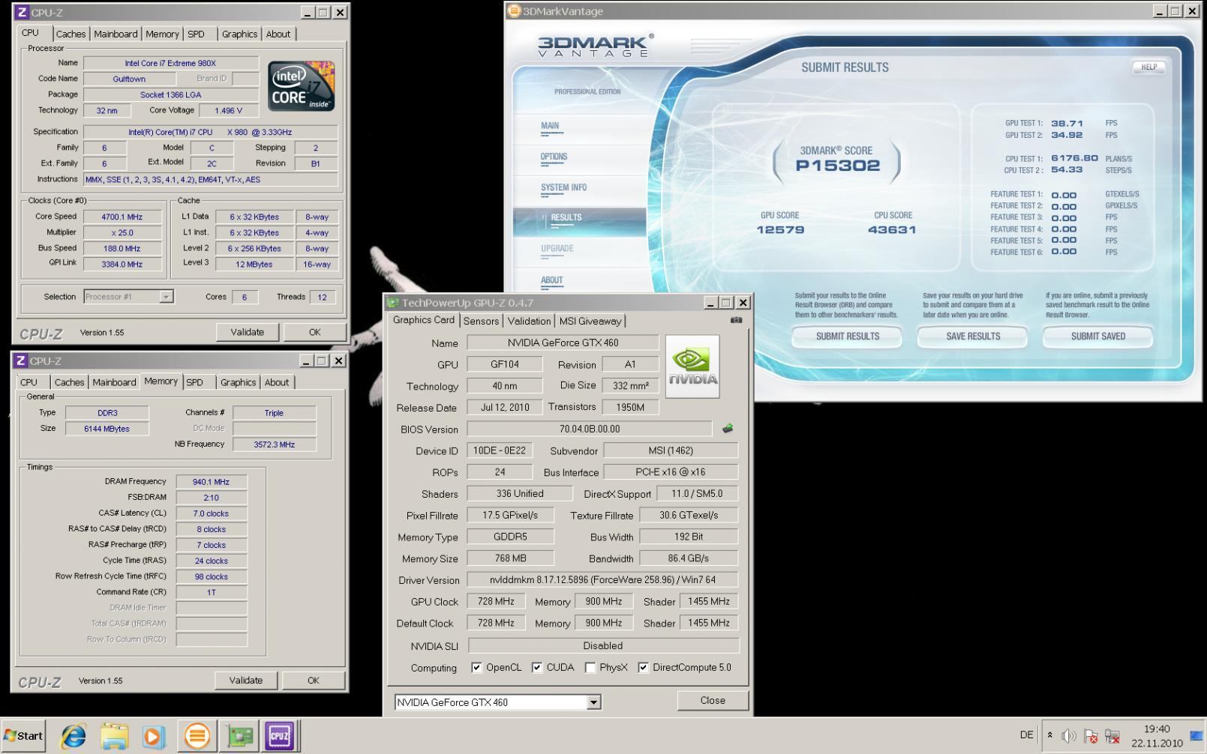This screenshot has height=754, width=1207.
Task: Enable the PhysX checkbox
Action: coord(590,667)
